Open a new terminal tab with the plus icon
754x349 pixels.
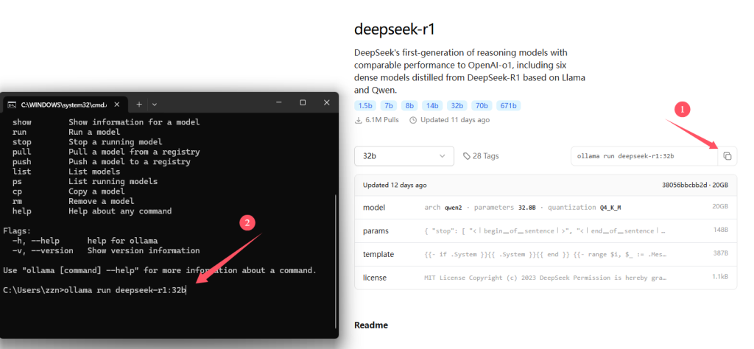pos(139,104)
